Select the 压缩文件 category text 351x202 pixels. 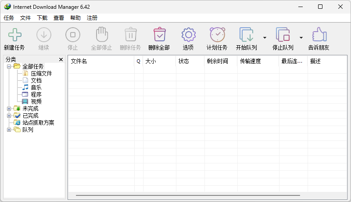[41, 73]
